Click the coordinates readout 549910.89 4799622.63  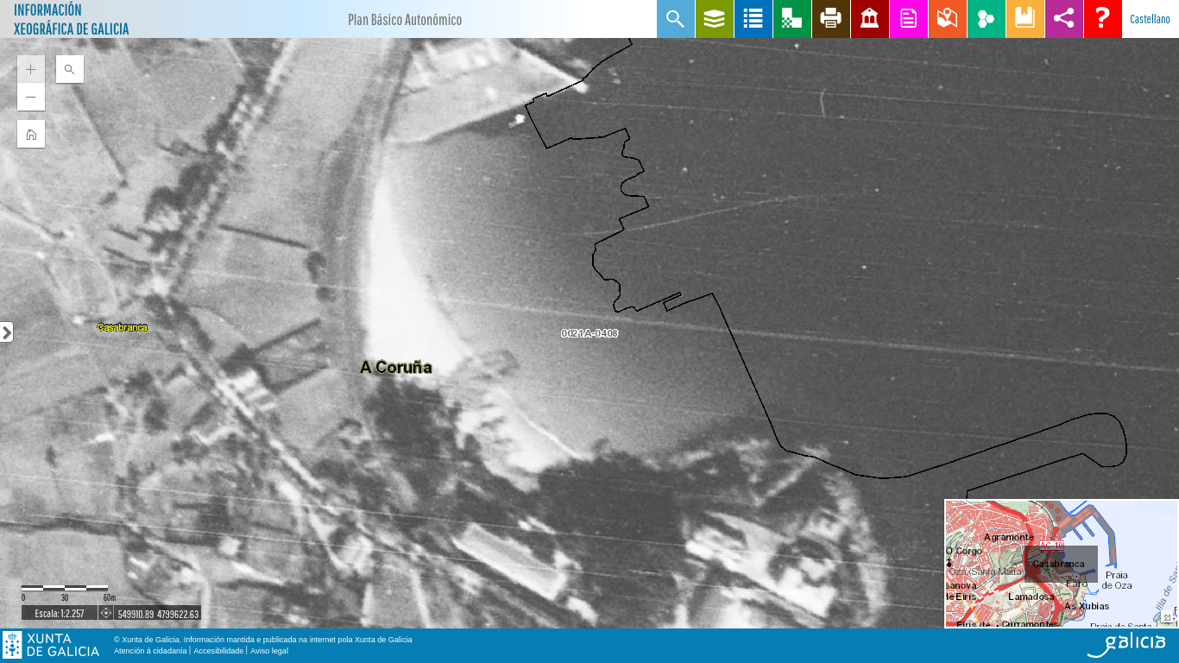coord(158,614)
